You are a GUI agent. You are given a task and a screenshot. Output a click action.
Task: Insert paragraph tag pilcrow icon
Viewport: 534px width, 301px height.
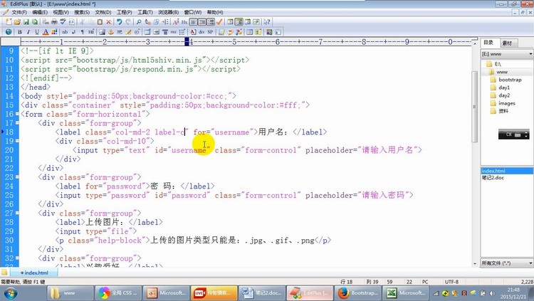(82, 32)
